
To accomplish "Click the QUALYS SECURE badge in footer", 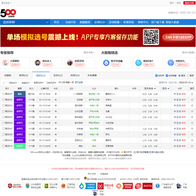I will click(x=15, y=186).
